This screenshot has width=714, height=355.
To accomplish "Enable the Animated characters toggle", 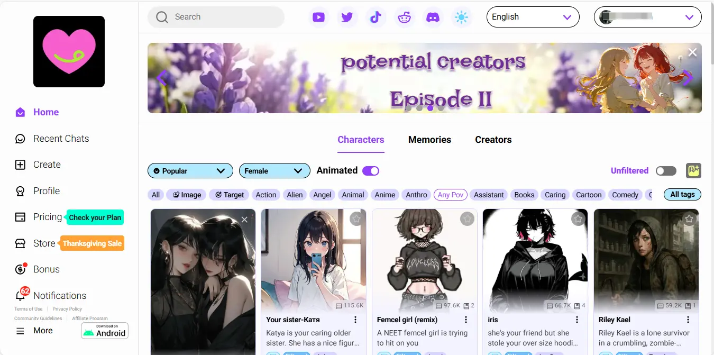I will (x=370, y=170).
